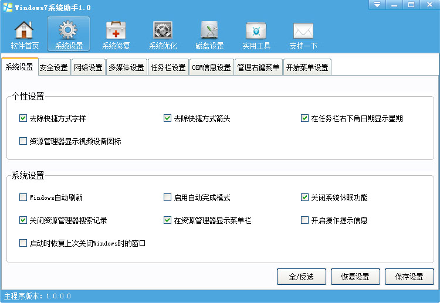
Task: Open the 系统优化 gears icon
Action: tap(163, 30)
